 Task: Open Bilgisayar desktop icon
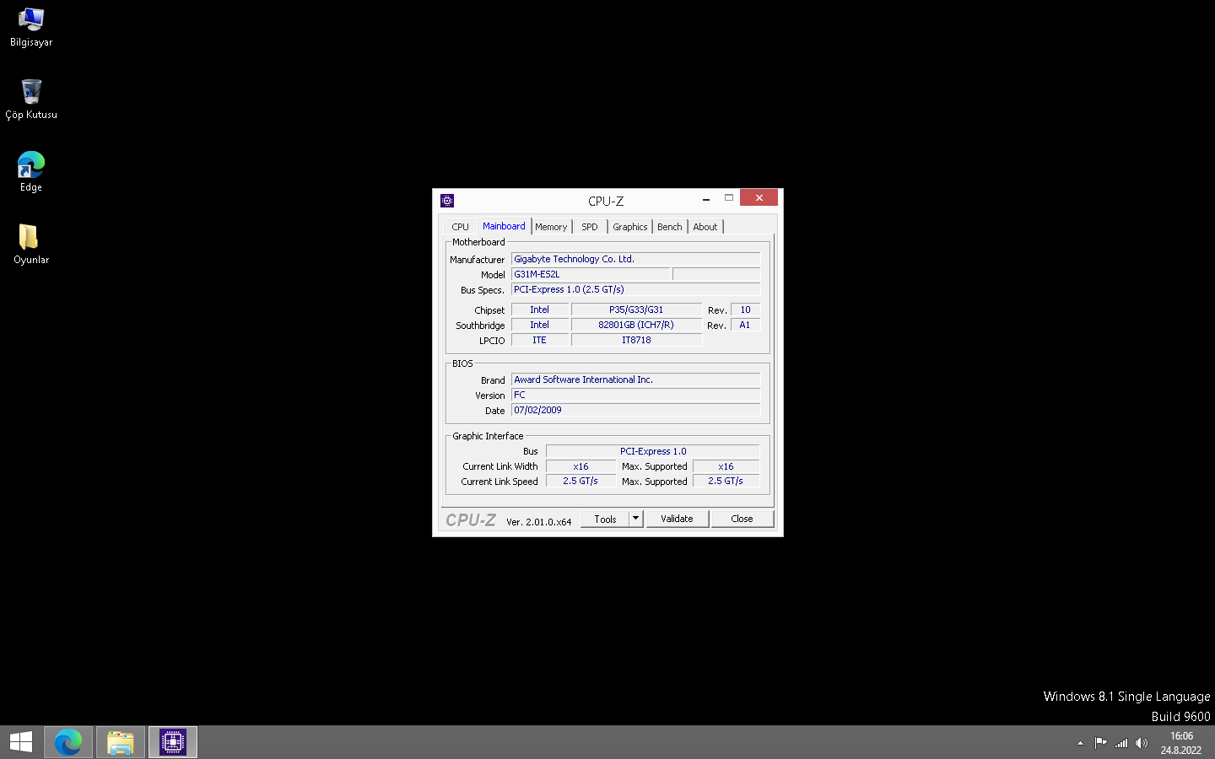[31, 27]
